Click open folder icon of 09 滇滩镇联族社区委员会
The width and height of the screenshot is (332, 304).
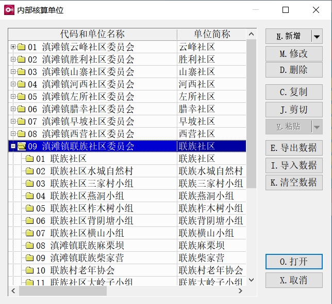[22, 146]
